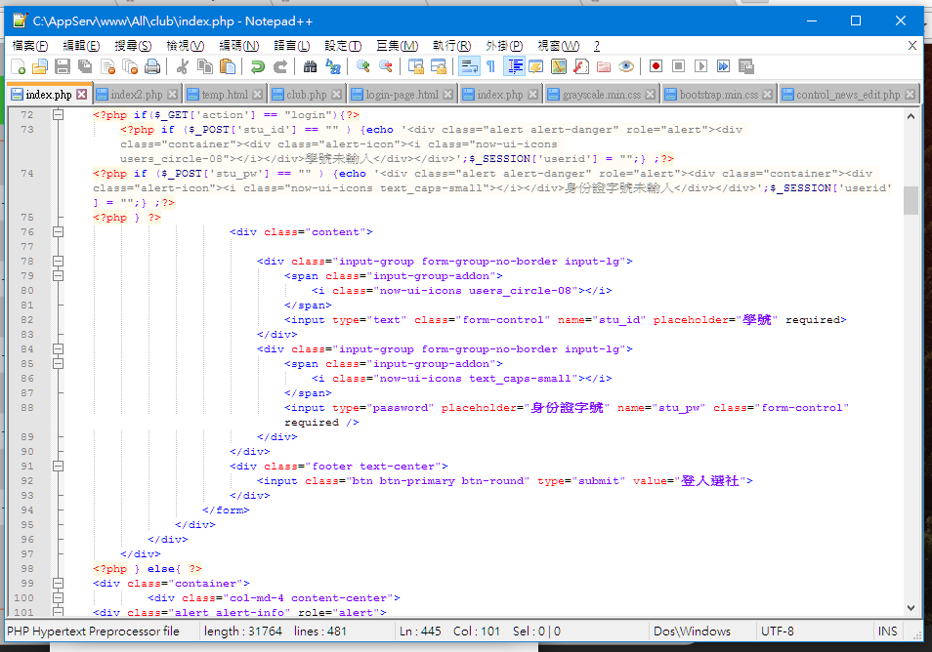
Task: Collapse the fold marker at line 91
Action: click(58, 467)
